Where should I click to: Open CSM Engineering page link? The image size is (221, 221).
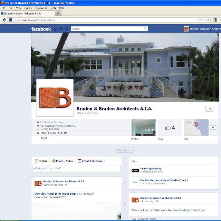coord(151,169)
